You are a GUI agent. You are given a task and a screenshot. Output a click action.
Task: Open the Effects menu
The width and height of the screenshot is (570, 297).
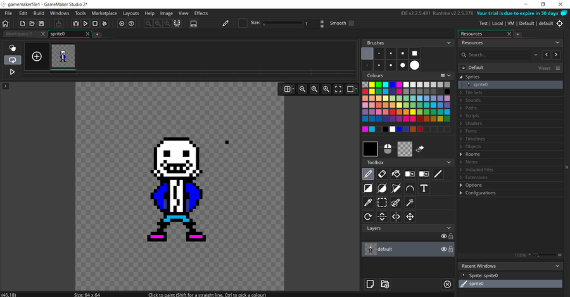[x=201, y=13]
